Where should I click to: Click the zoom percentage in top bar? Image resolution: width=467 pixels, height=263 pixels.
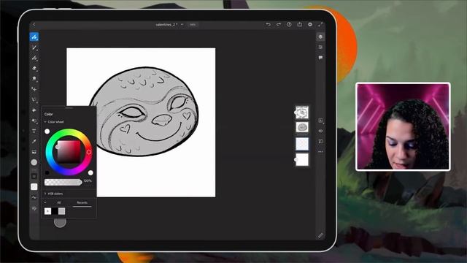pyautogui.click(x=193, y=24)
